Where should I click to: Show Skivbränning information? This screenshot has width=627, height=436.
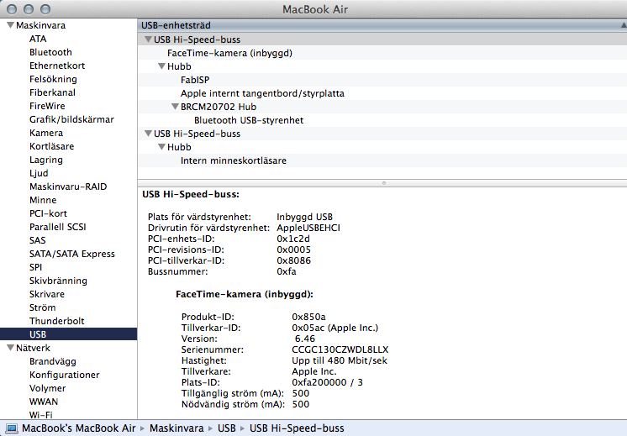click(x=58, y=281)
